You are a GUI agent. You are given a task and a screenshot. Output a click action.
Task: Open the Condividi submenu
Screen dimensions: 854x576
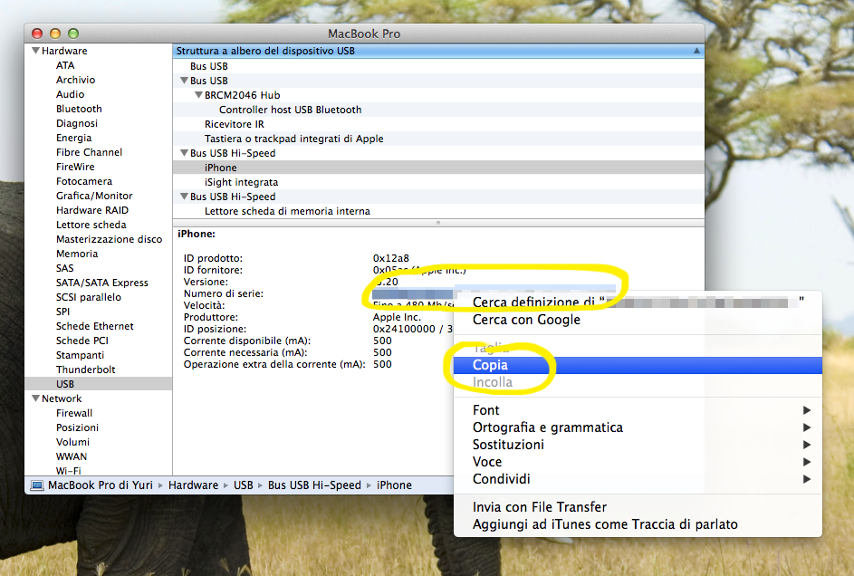tap(638, 479)
